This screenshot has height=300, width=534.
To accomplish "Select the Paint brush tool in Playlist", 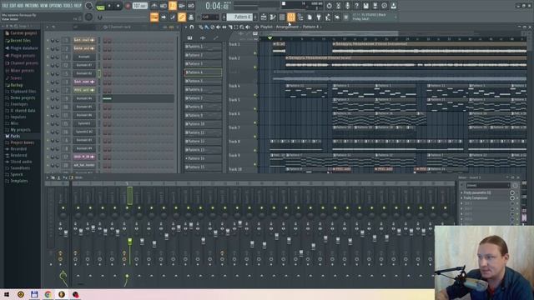I will (206, 27).
